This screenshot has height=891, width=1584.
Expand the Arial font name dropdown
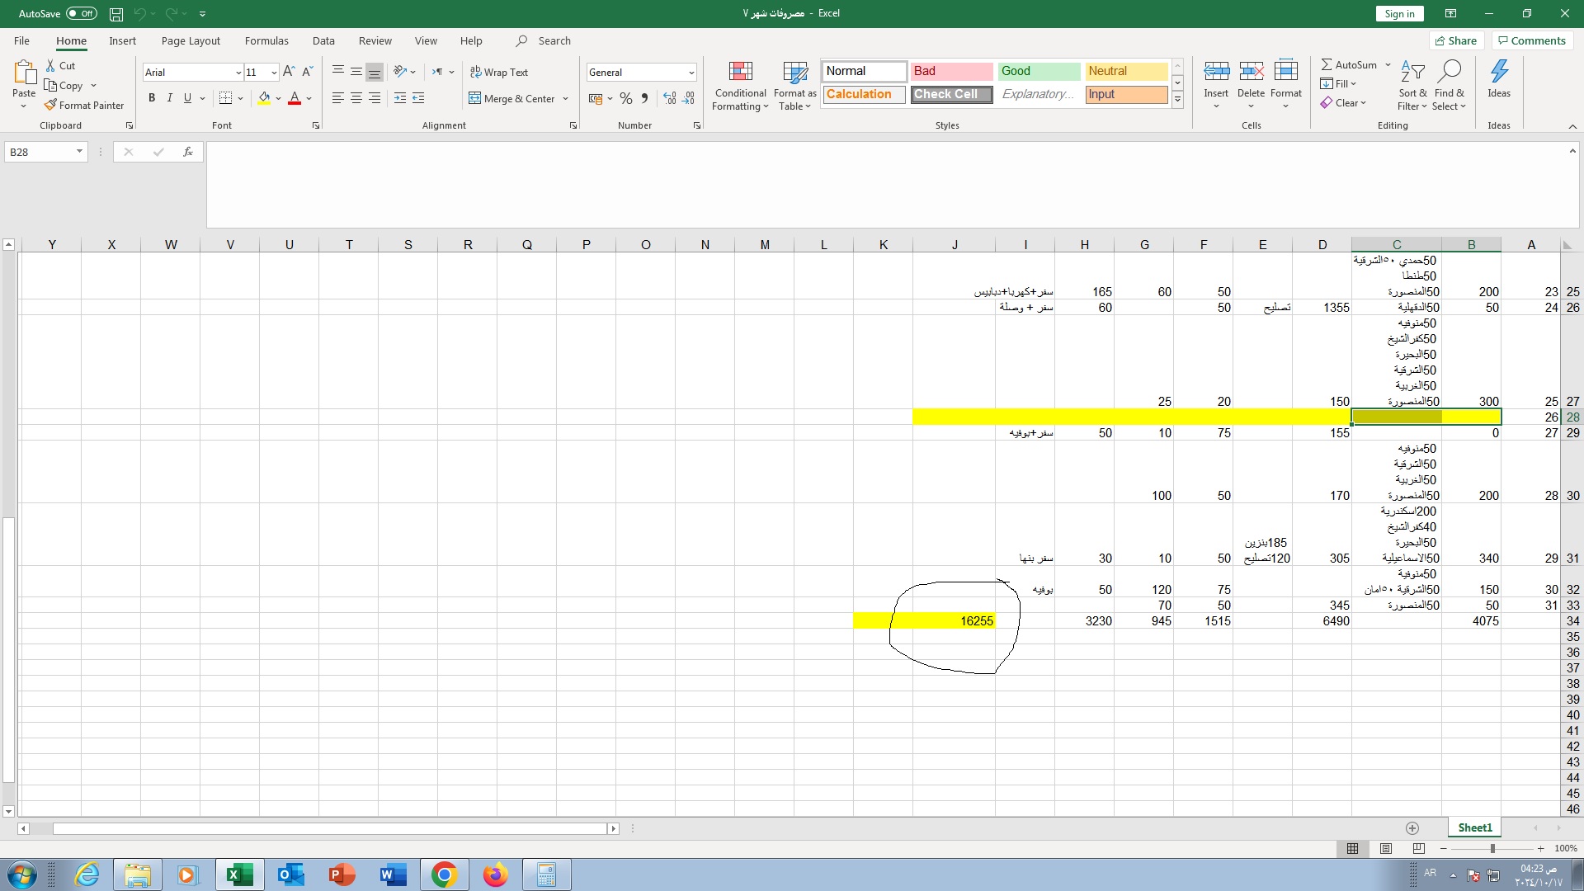[x=238, y=73]
